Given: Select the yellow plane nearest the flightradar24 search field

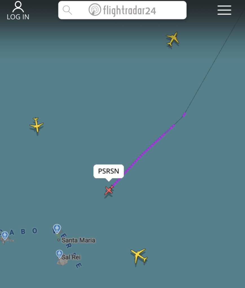Looking at the screenshot, I should pos(173,39).
